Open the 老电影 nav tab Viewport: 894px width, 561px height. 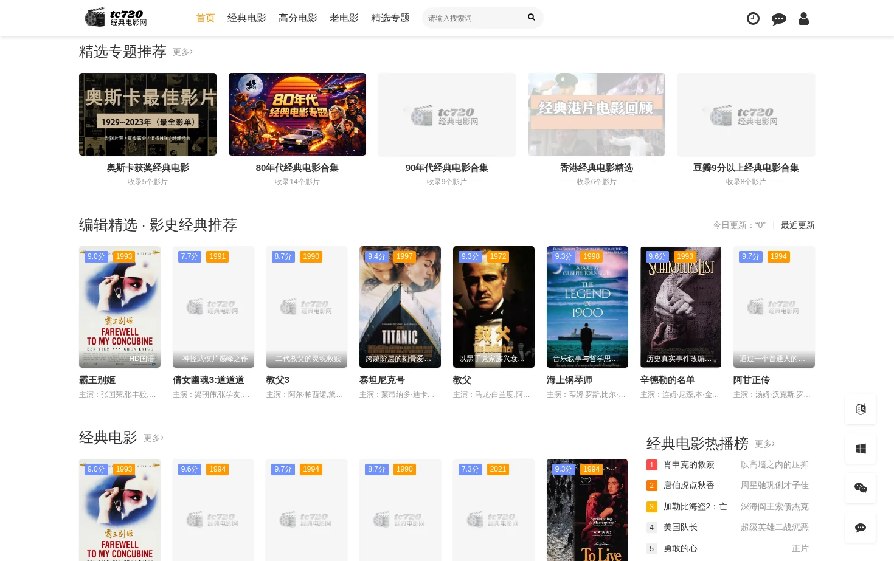(344, 18)
